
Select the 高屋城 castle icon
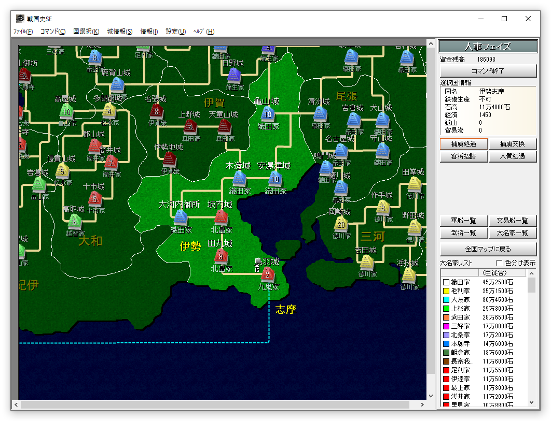[x=66, y=111]
